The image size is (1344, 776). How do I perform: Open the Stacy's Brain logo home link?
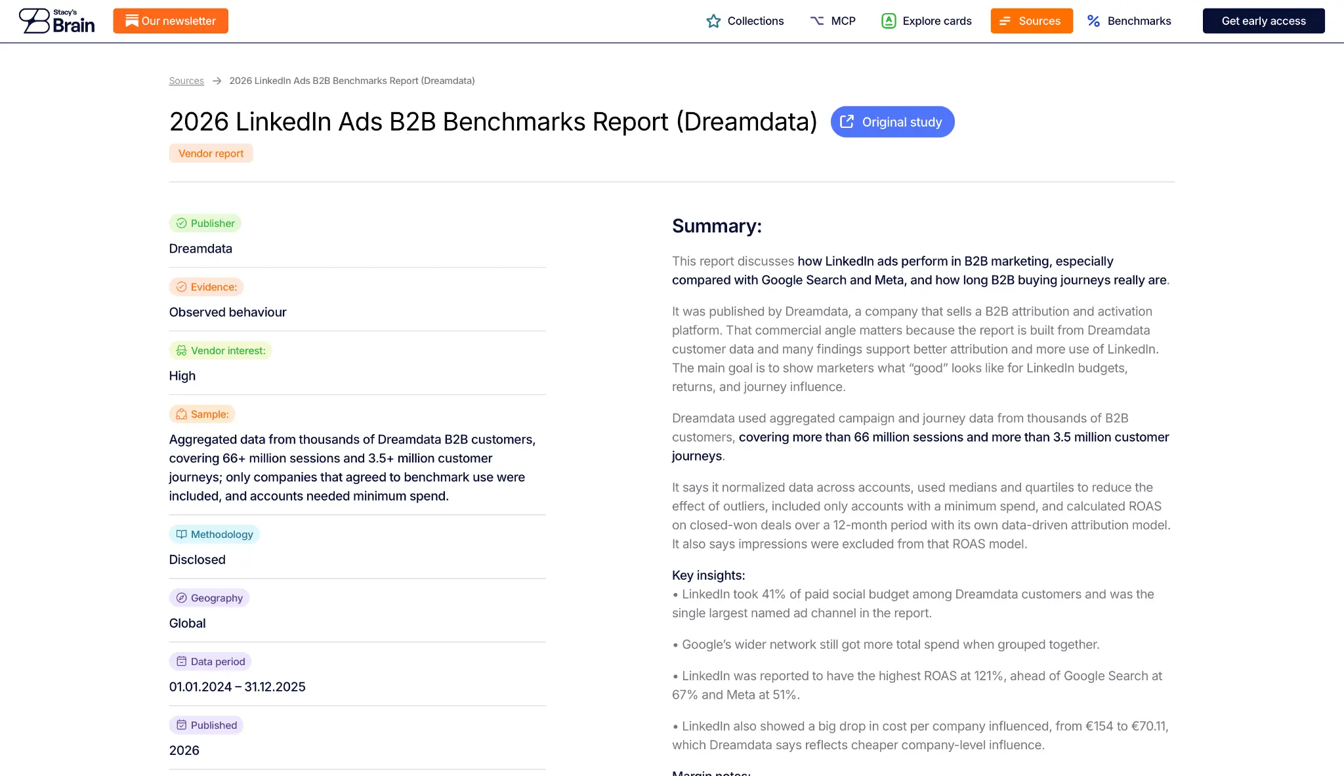click(56, 21)
